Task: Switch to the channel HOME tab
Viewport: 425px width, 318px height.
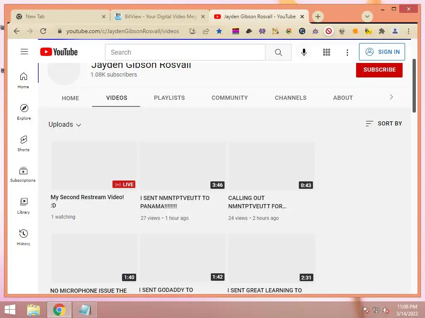Action: coord(71,98)
